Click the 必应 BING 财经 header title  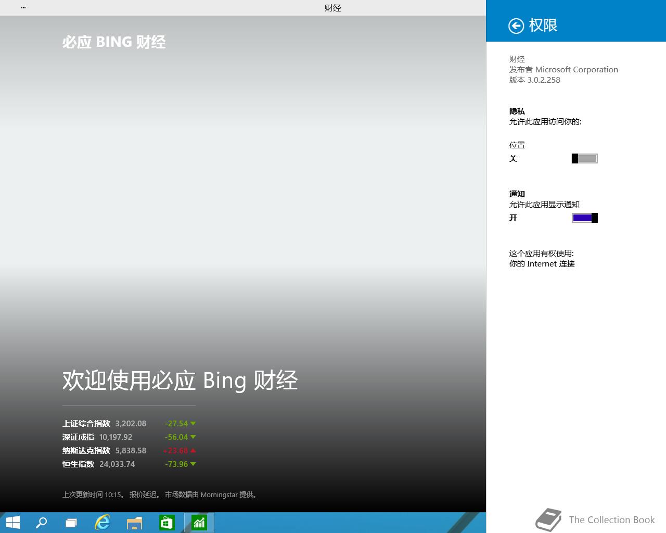114,42
